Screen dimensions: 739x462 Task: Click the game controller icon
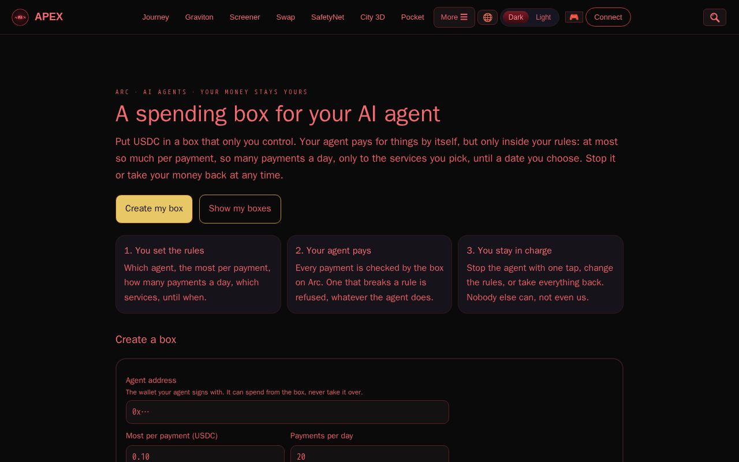coord(574,17)
